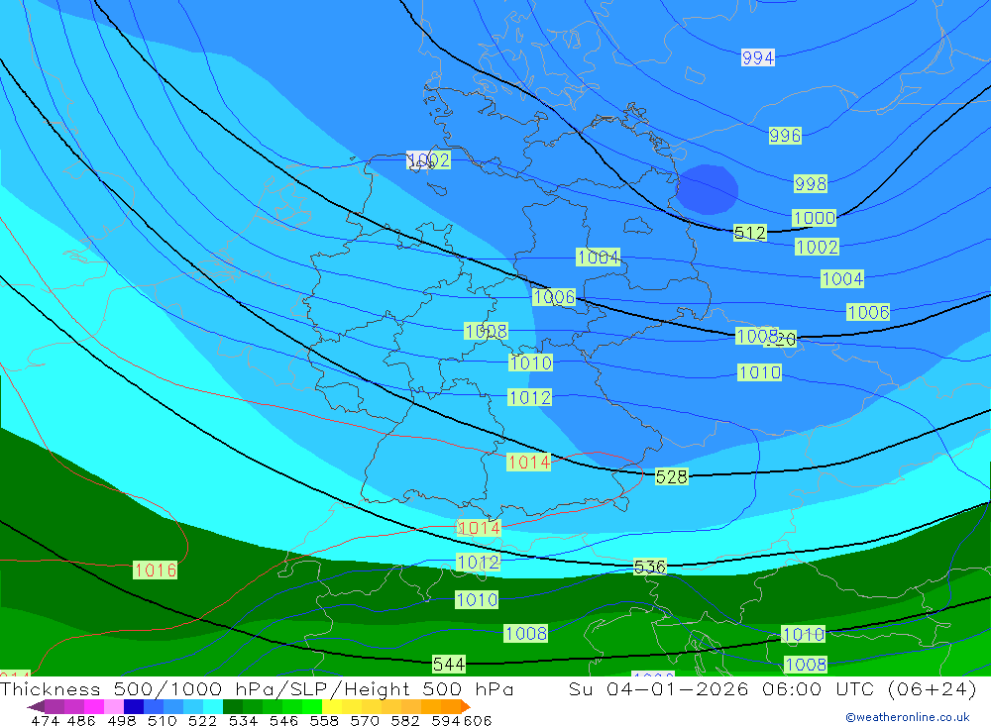Click the 486 legend value

[x=80, y=720]
